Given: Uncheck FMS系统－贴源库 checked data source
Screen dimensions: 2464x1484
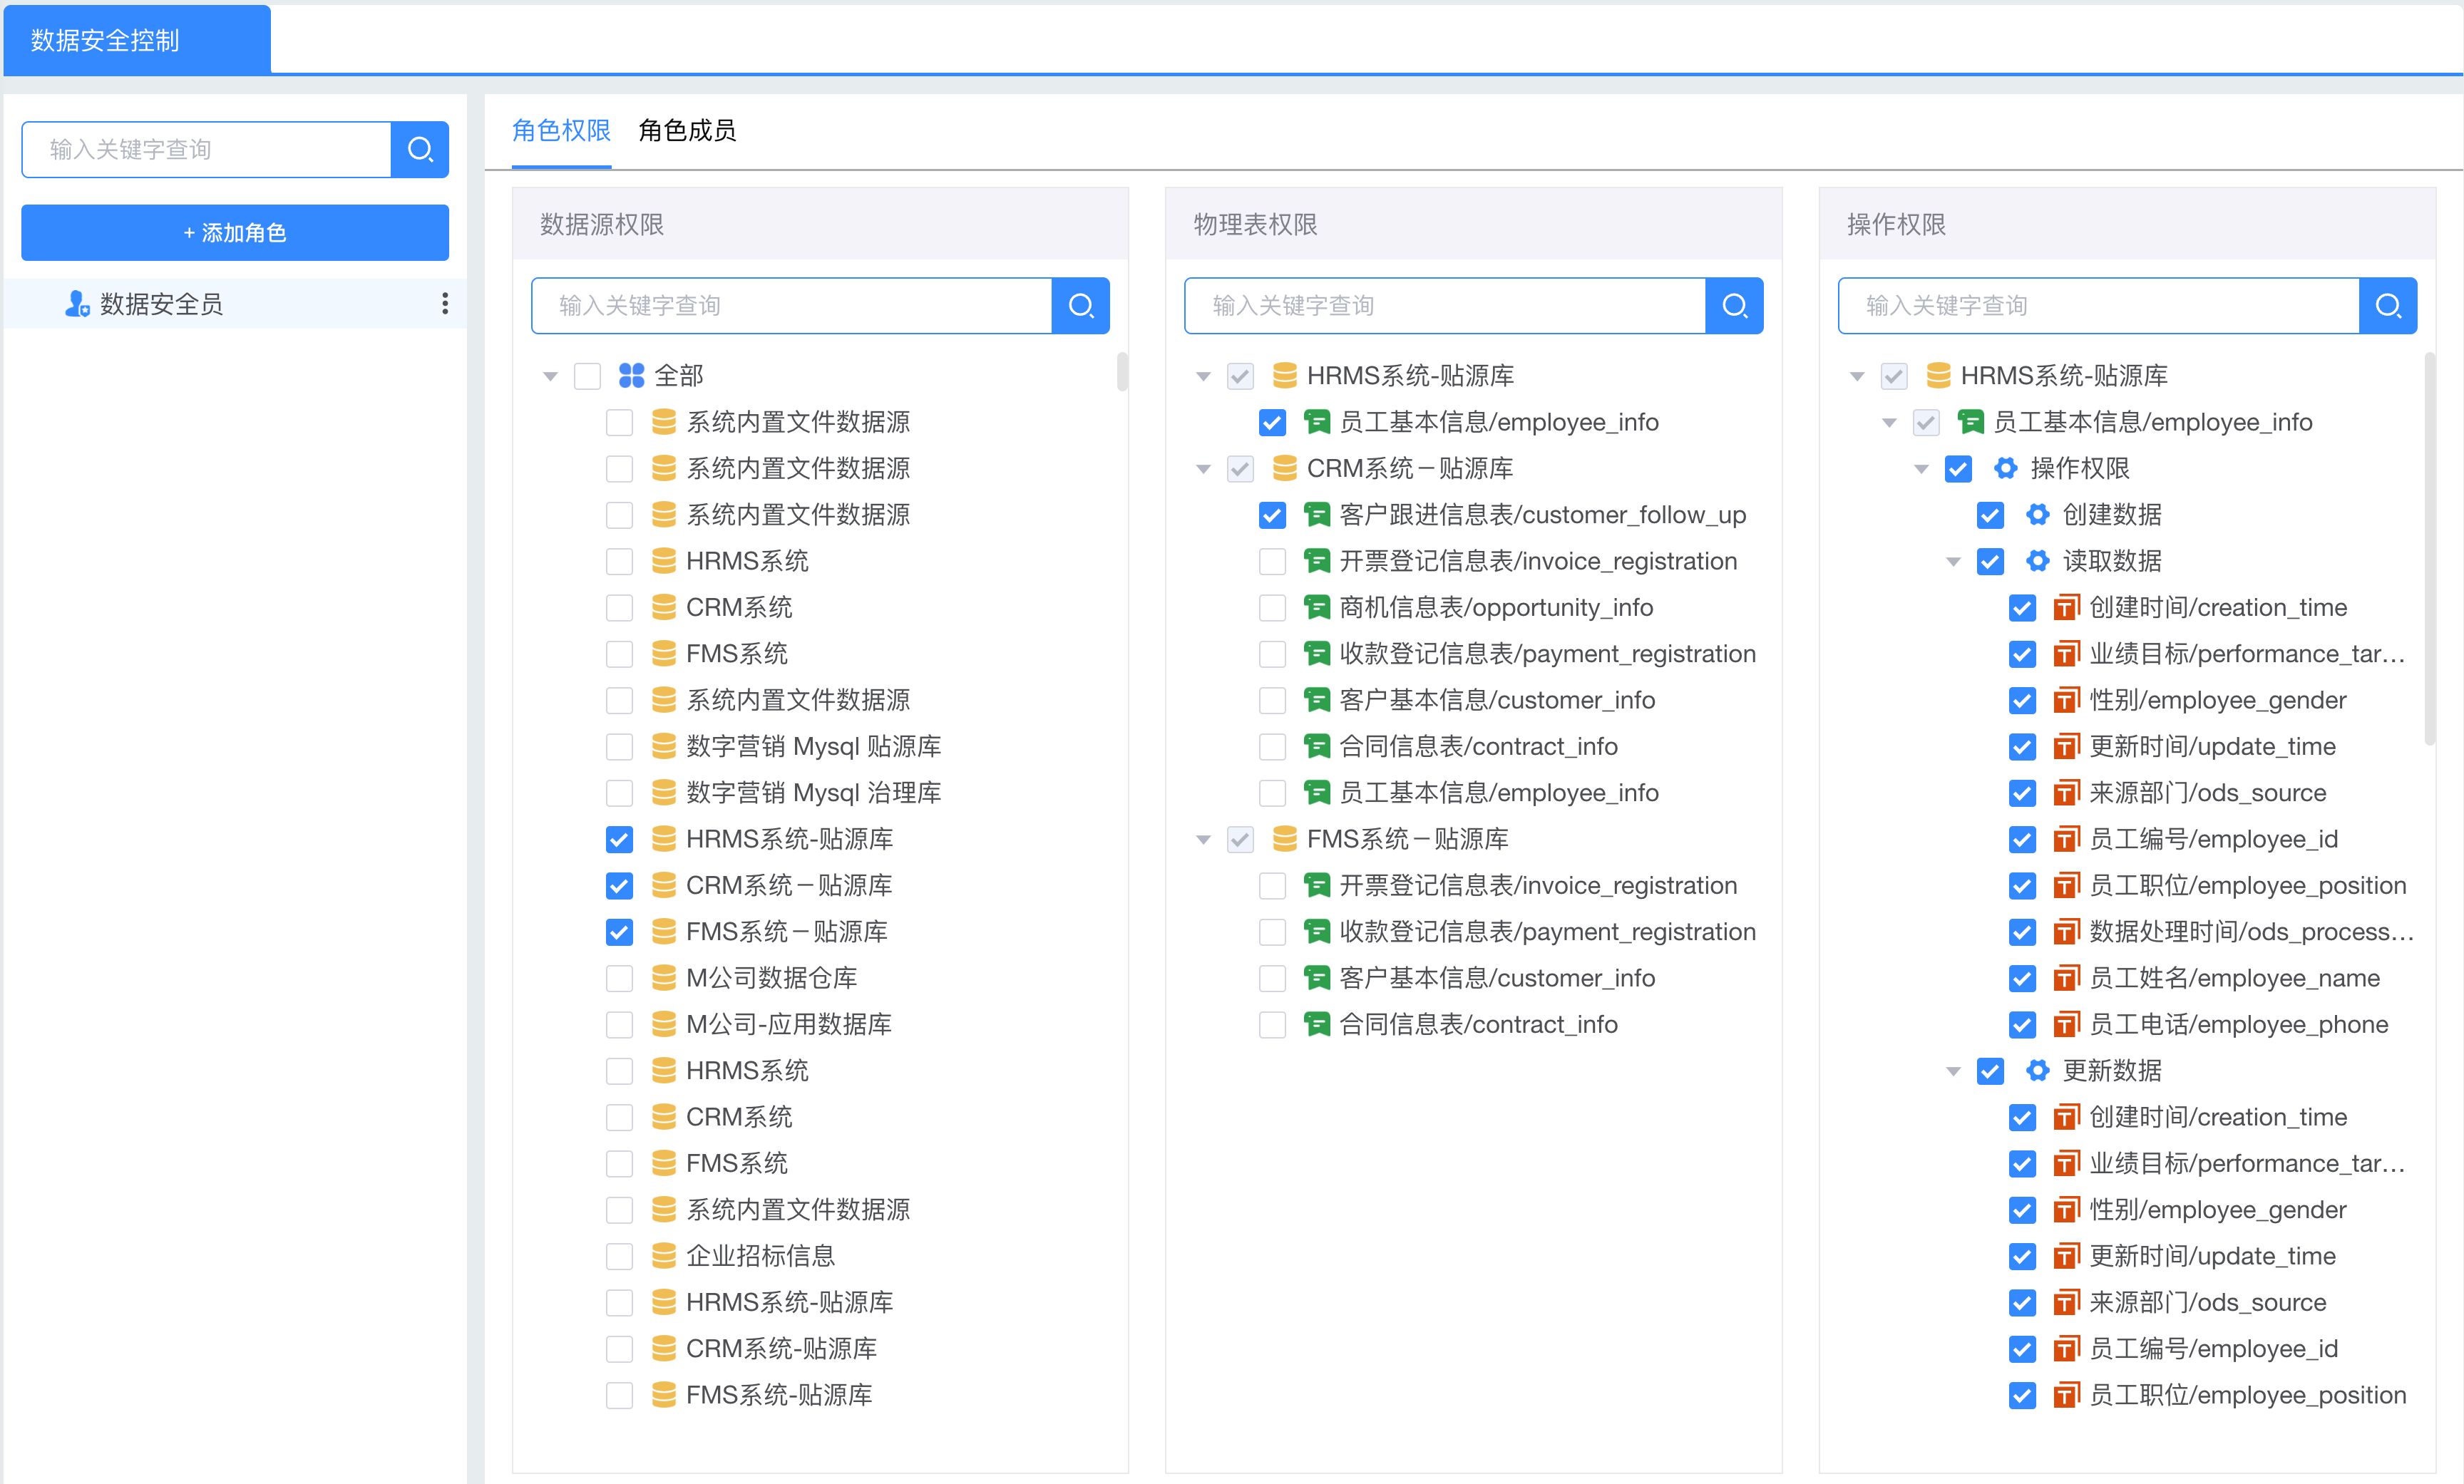Looking at the screenshot, I should [619, 932].
